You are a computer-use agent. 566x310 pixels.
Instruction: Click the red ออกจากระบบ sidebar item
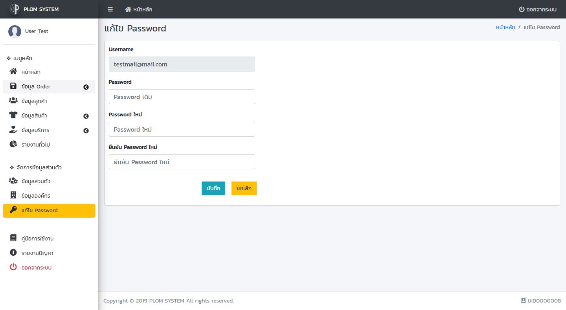[36, 268]
